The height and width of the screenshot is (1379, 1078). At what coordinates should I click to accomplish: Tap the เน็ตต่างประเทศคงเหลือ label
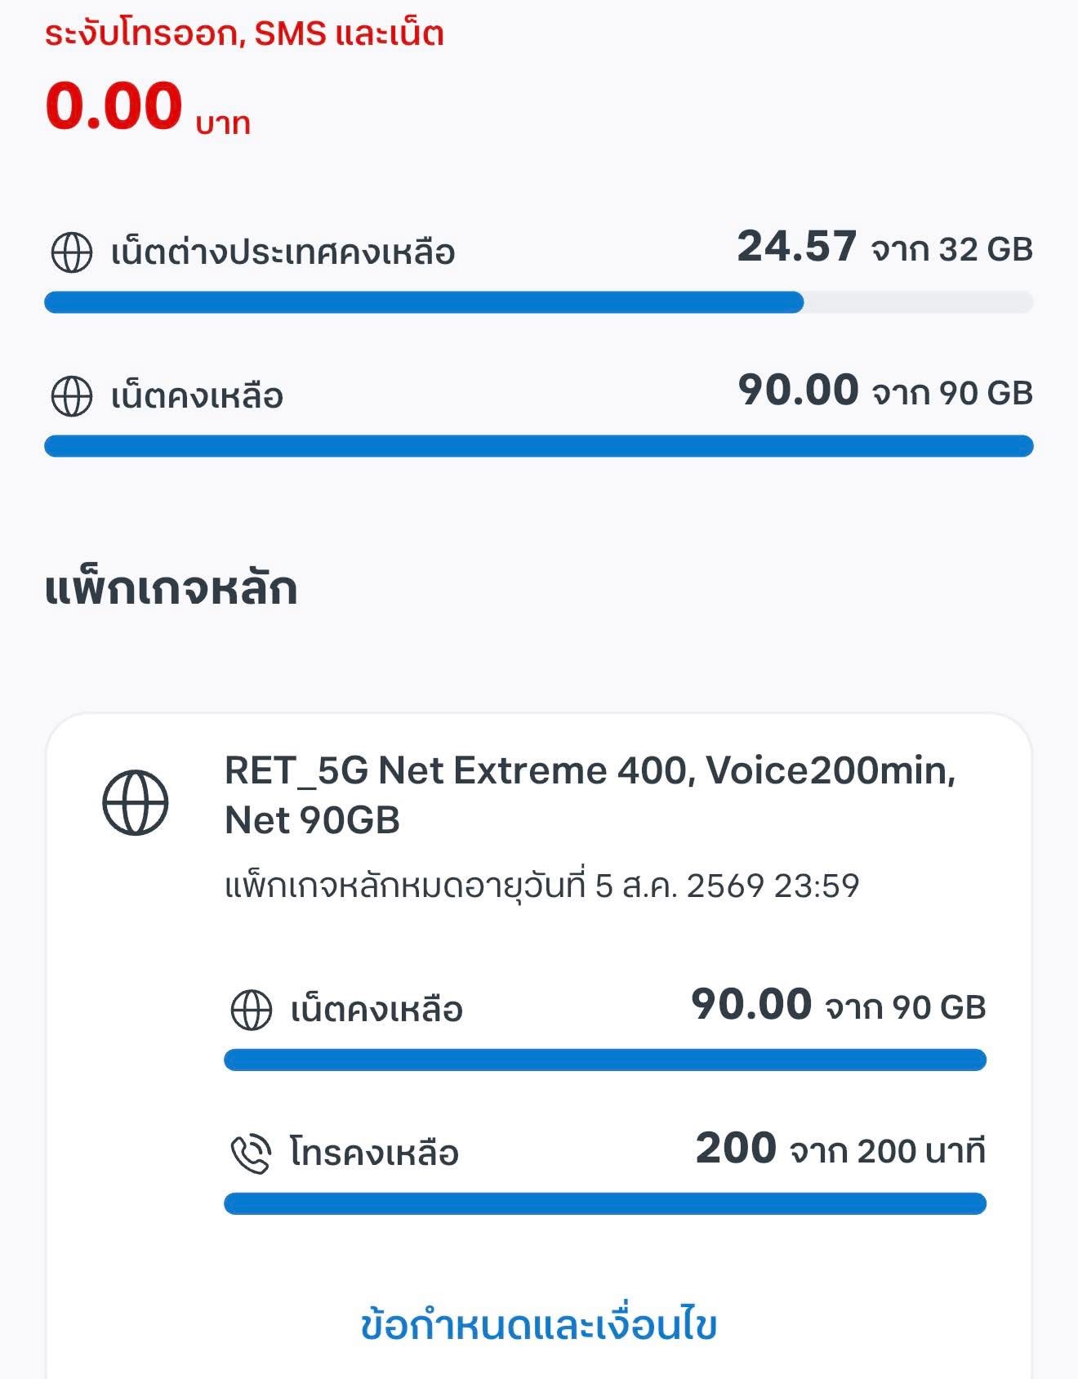283,252
